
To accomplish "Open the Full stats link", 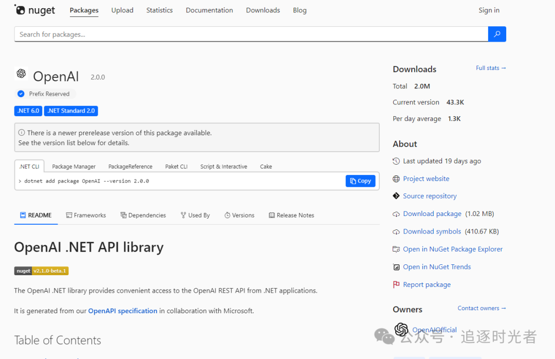I will click(x=491, y=68).
